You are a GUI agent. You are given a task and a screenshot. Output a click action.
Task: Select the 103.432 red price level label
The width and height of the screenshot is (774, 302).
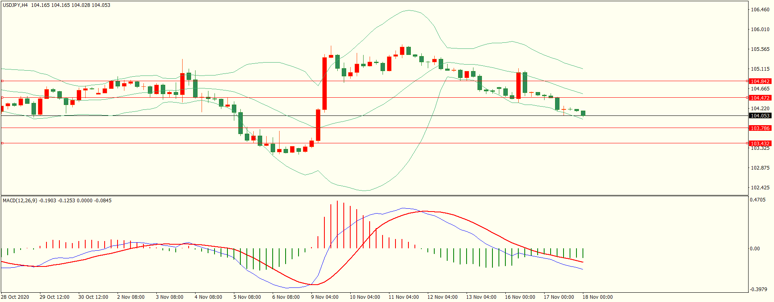click(x=760, y=143)
